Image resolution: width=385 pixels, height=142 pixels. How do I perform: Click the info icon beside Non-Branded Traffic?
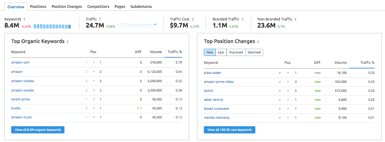tap(296, 19)
